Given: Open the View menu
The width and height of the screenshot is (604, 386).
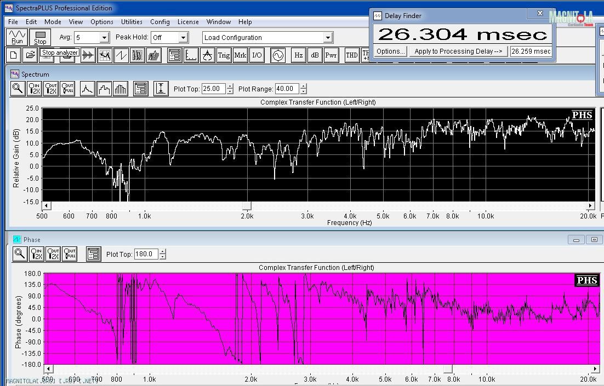Looking at the screenshot, I should click(x=76, y=22).
